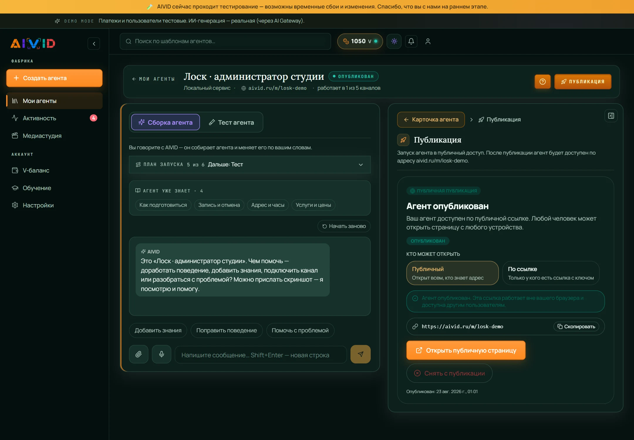634x440 pixels.
Task: Select the Услуги и цены chip
Action: (313, 205)
